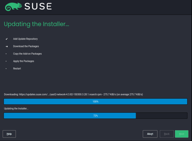Click the 72% installer update progress bar
Image resolution: width=192 pixels, height=141 pixels.
[95, 116]
